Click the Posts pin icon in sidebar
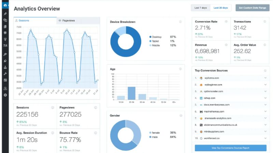 (x=5, y=14)
